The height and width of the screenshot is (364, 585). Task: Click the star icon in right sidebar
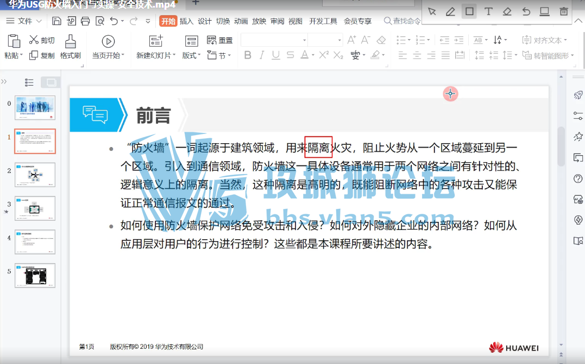coord(578,136)
